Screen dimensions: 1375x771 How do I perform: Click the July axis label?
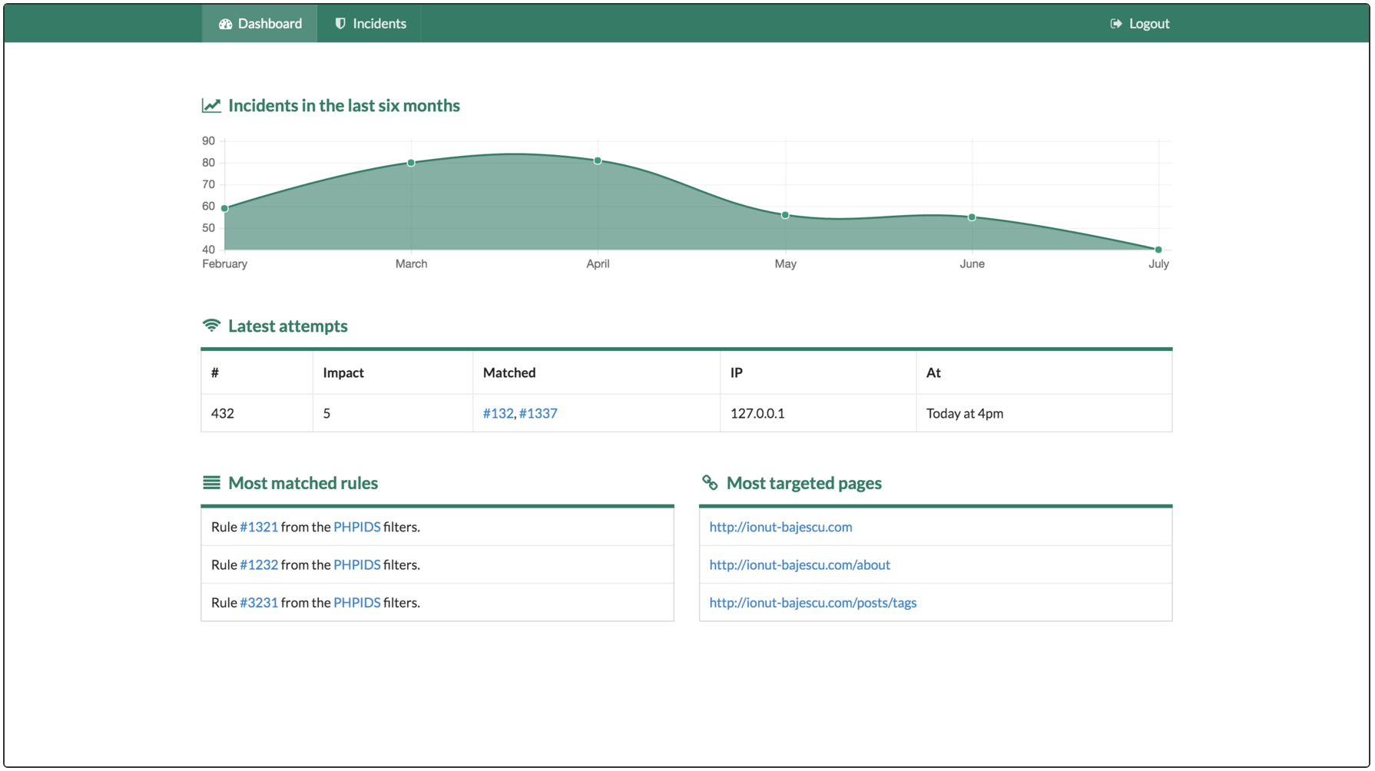point(1158,263)
